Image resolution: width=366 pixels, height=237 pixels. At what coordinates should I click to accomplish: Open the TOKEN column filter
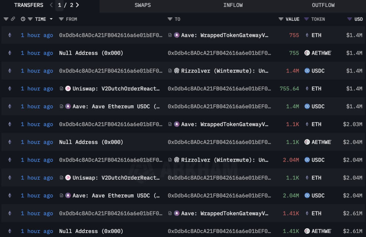click(x=306, y=19)
